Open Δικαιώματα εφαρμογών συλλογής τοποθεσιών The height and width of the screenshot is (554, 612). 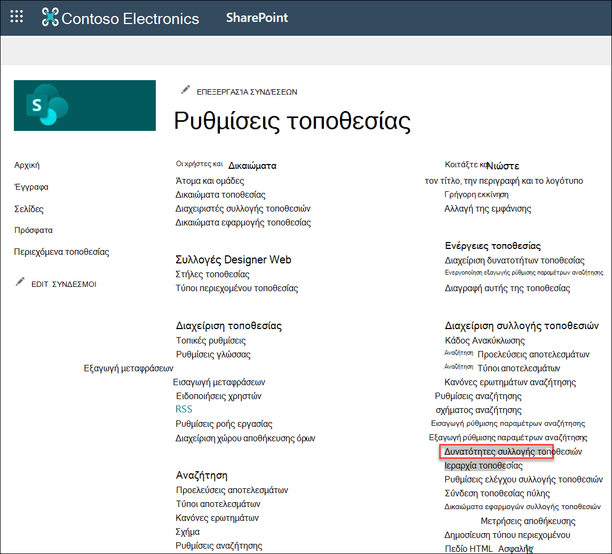pos(522,507)
